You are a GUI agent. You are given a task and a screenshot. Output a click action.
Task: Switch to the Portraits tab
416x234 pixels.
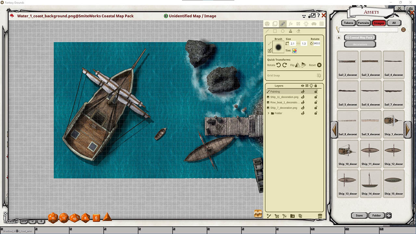(363, 23)
